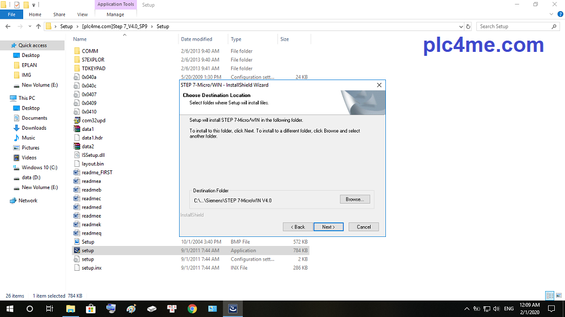This screenshot has height=317, width=565.
Task: Click the Up one level arrow
Action: point(38,27)
